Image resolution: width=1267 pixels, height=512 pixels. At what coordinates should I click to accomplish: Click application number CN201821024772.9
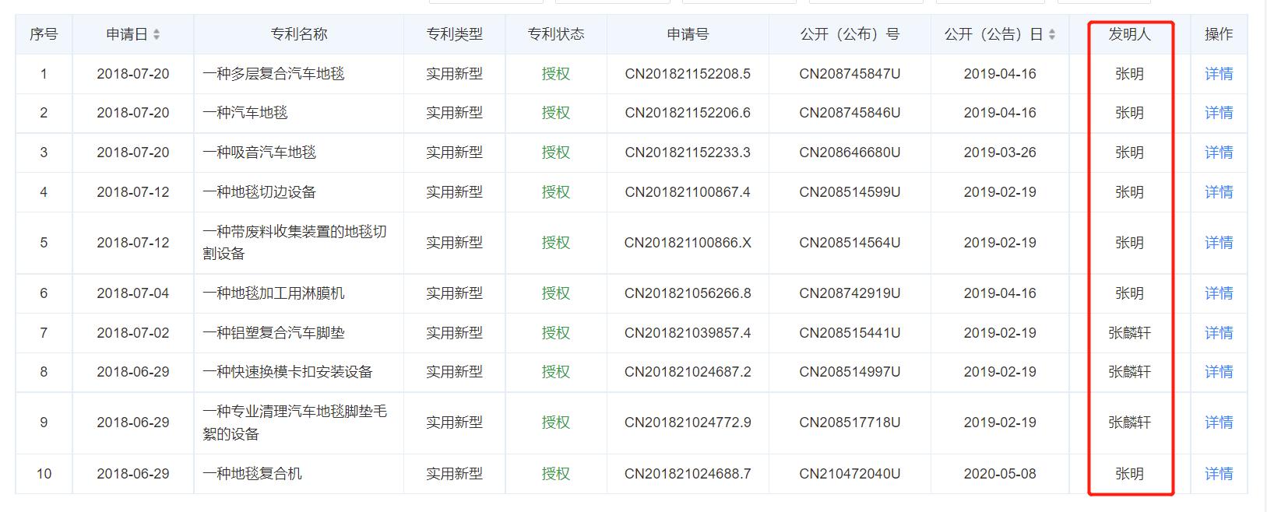[688, 423]
